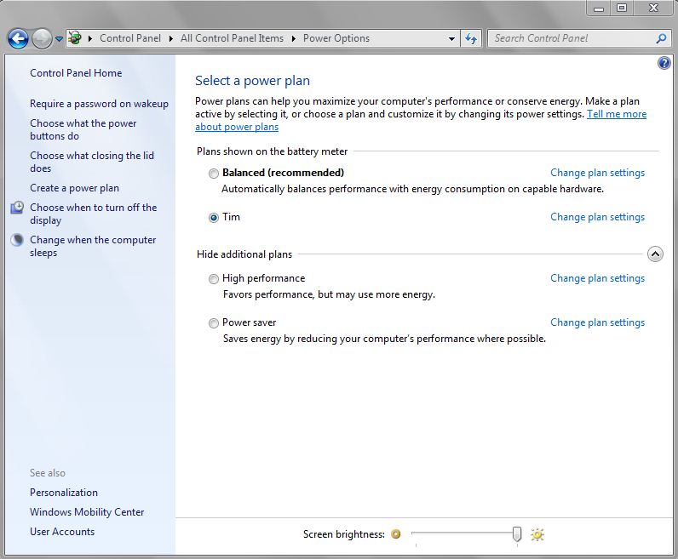Screen dimensions: 678x559
Task: Open Change when the computer sleeps
Action: click(93, 246)
